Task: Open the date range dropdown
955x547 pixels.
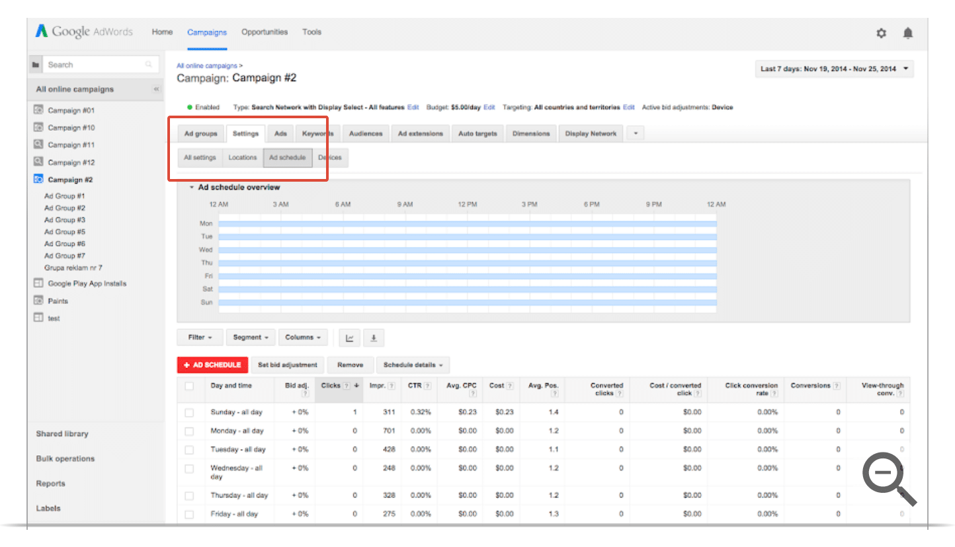Action: (834, 69)
